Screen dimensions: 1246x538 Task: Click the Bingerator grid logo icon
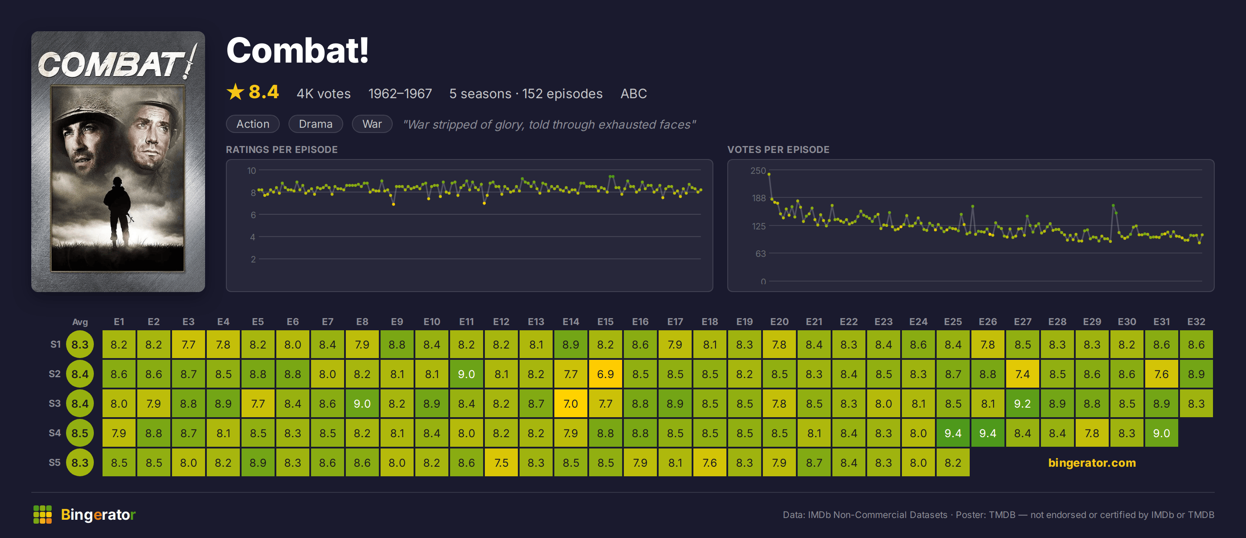43,514
